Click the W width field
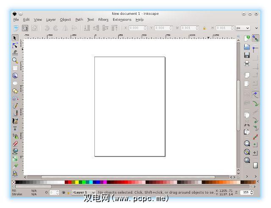271x208 pixels. pos(190,28)
